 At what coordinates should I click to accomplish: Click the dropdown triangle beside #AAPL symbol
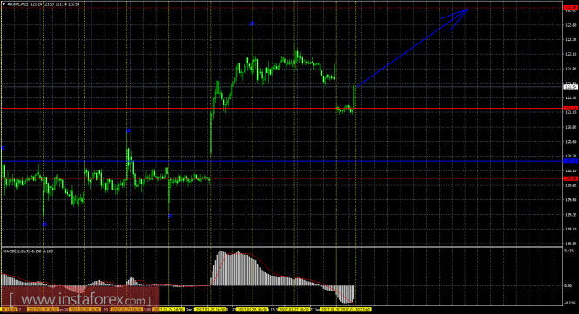tap(4, 4)
